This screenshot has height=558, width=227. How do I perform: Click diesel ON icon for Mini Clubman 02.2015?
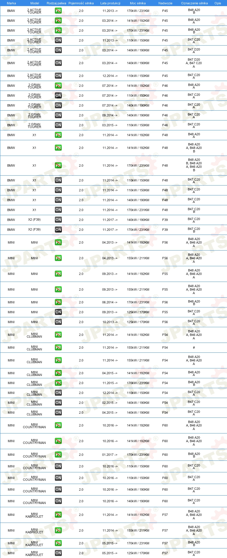(58, 403)
